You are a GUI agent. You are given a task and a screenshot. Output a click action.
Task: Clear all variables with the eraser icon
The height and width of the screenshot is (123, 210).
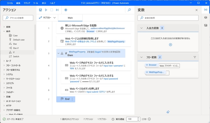[168, 112]
